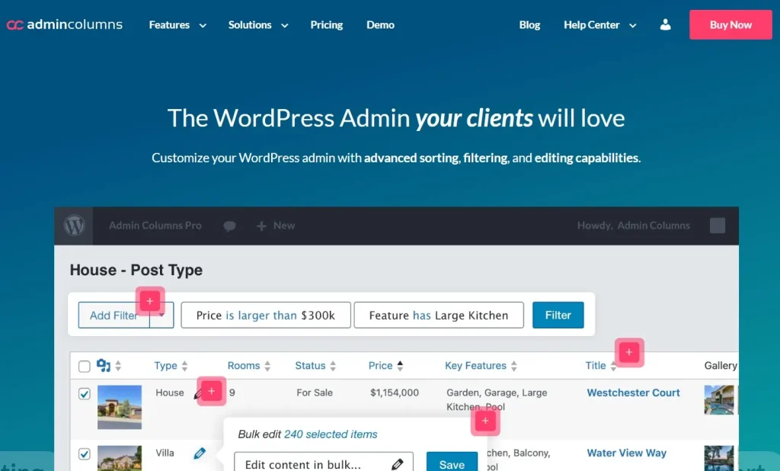The width and height of the screenshot is (780, 471).
Task: Open the Westchester Court listing link
Action: [x=633, y=392]
